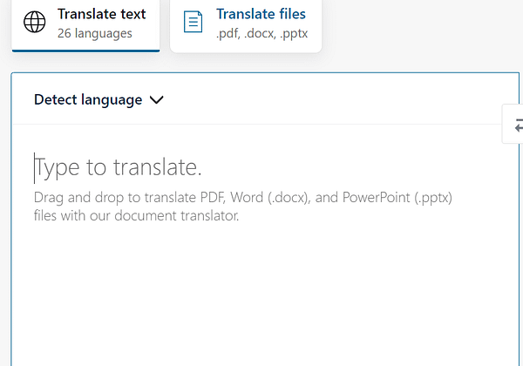This screenshot has height=366, width=523.
Task: Click the drag and drop hint text
Action: click(242, 198)
